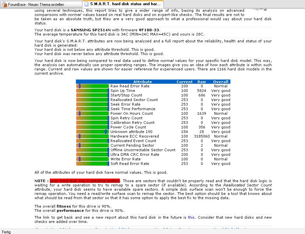This screenshot has height=234, width=305.
Task: Click the 'Write Error Rate' attribute name
Action: pos(125,159)
